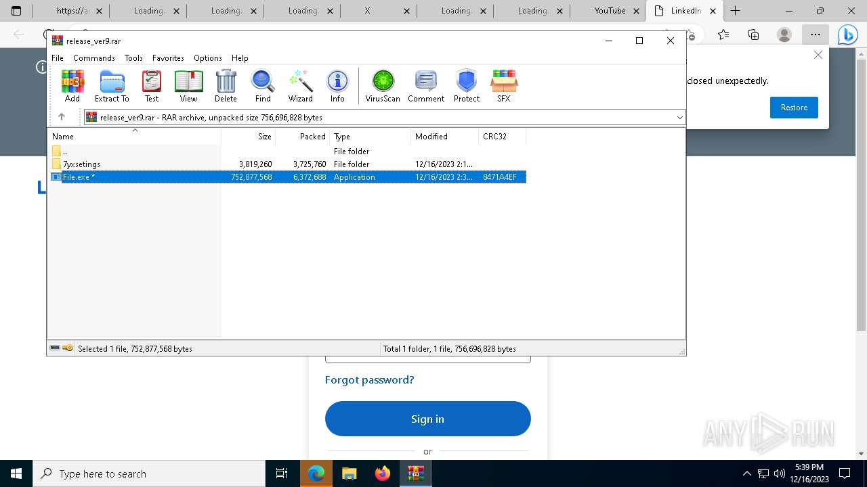Screen dimensions: 867x487
Task: Toggle Edge vertical tabs button
Action: tap(16, 11)
